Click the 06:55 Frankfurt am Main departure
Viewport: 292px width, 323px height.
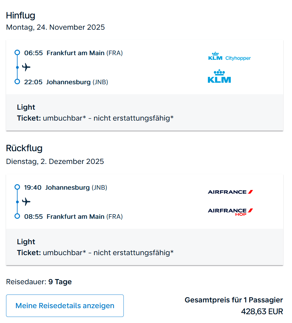pyautogui.click(x=73, y=53)
